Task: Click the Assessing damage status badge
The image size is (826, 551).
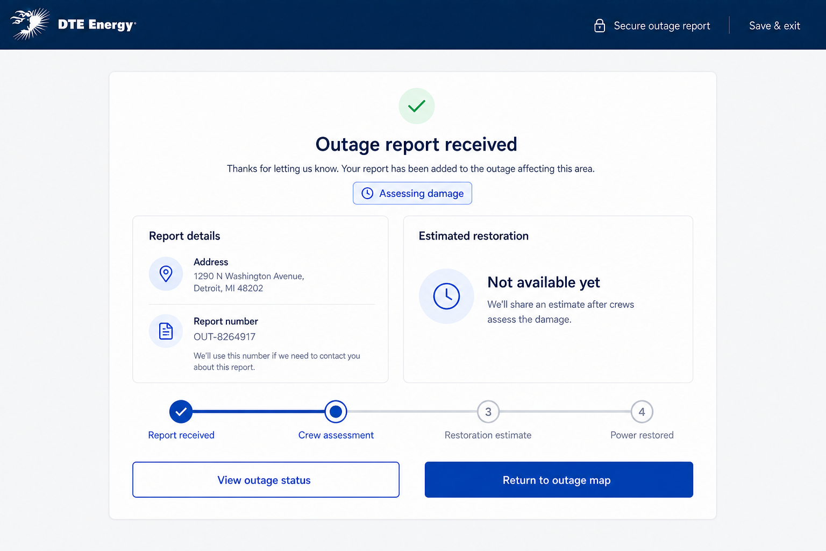Action: [412, 193]
